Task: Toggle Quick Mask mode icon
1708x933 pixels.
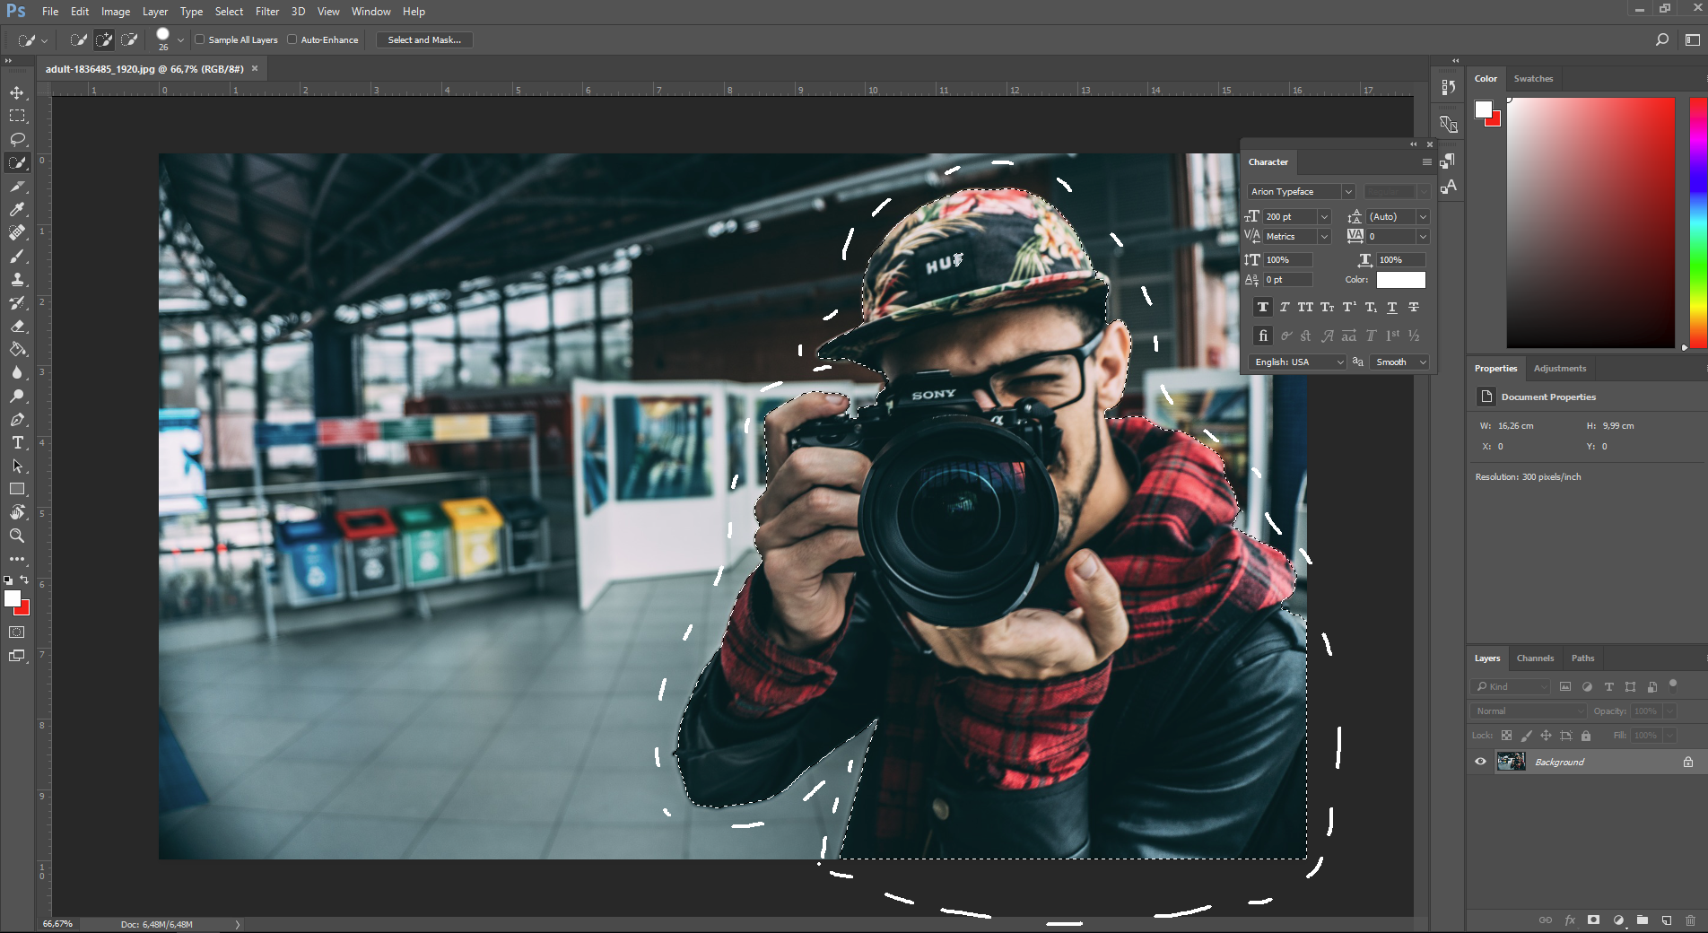Action: pos(17,632)
